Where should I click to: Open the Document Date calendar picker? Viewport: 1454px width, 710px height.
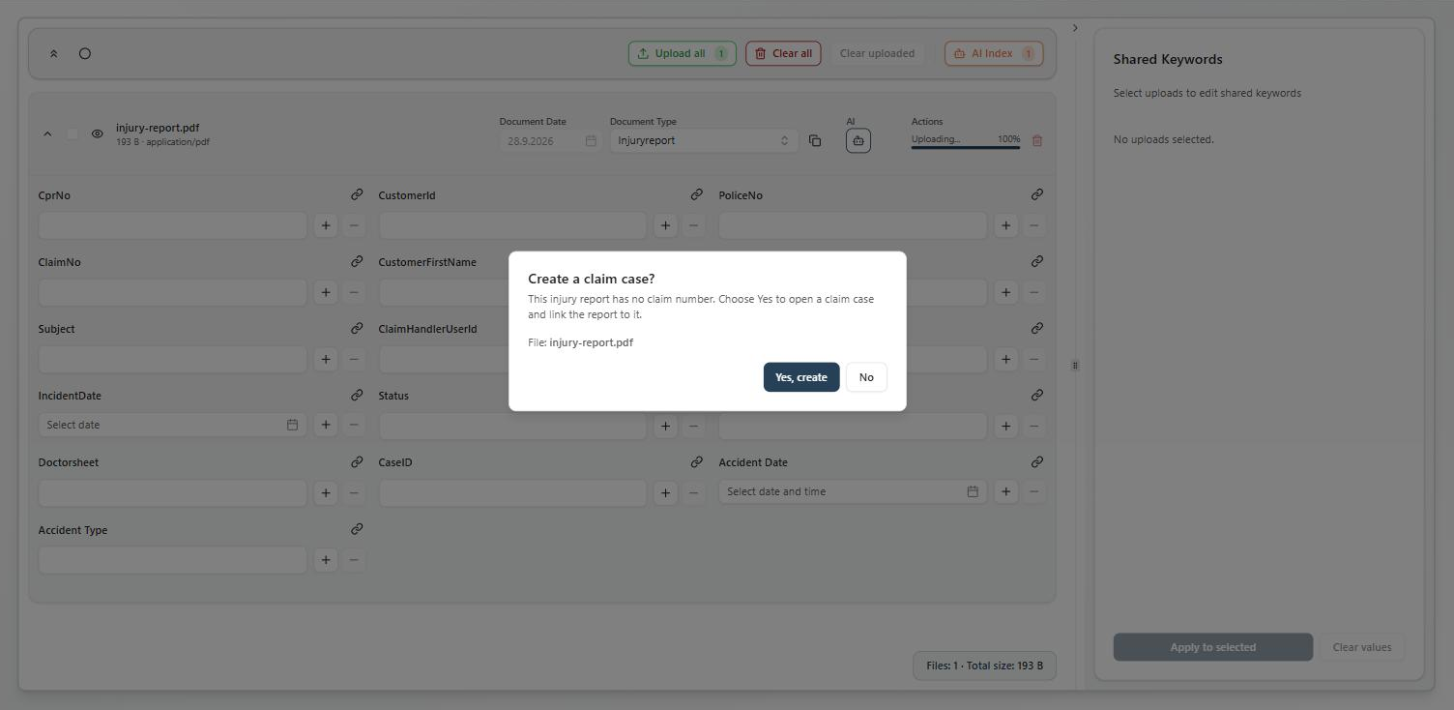pyautogui.click(x=591, y=140)
